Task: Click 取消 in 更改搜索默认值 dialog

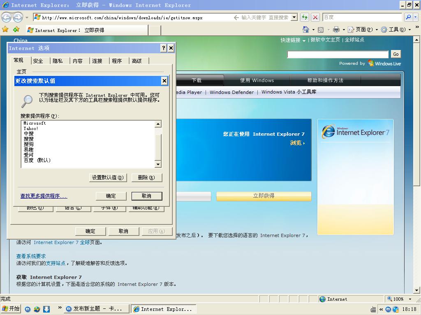Action: [147, 196]
